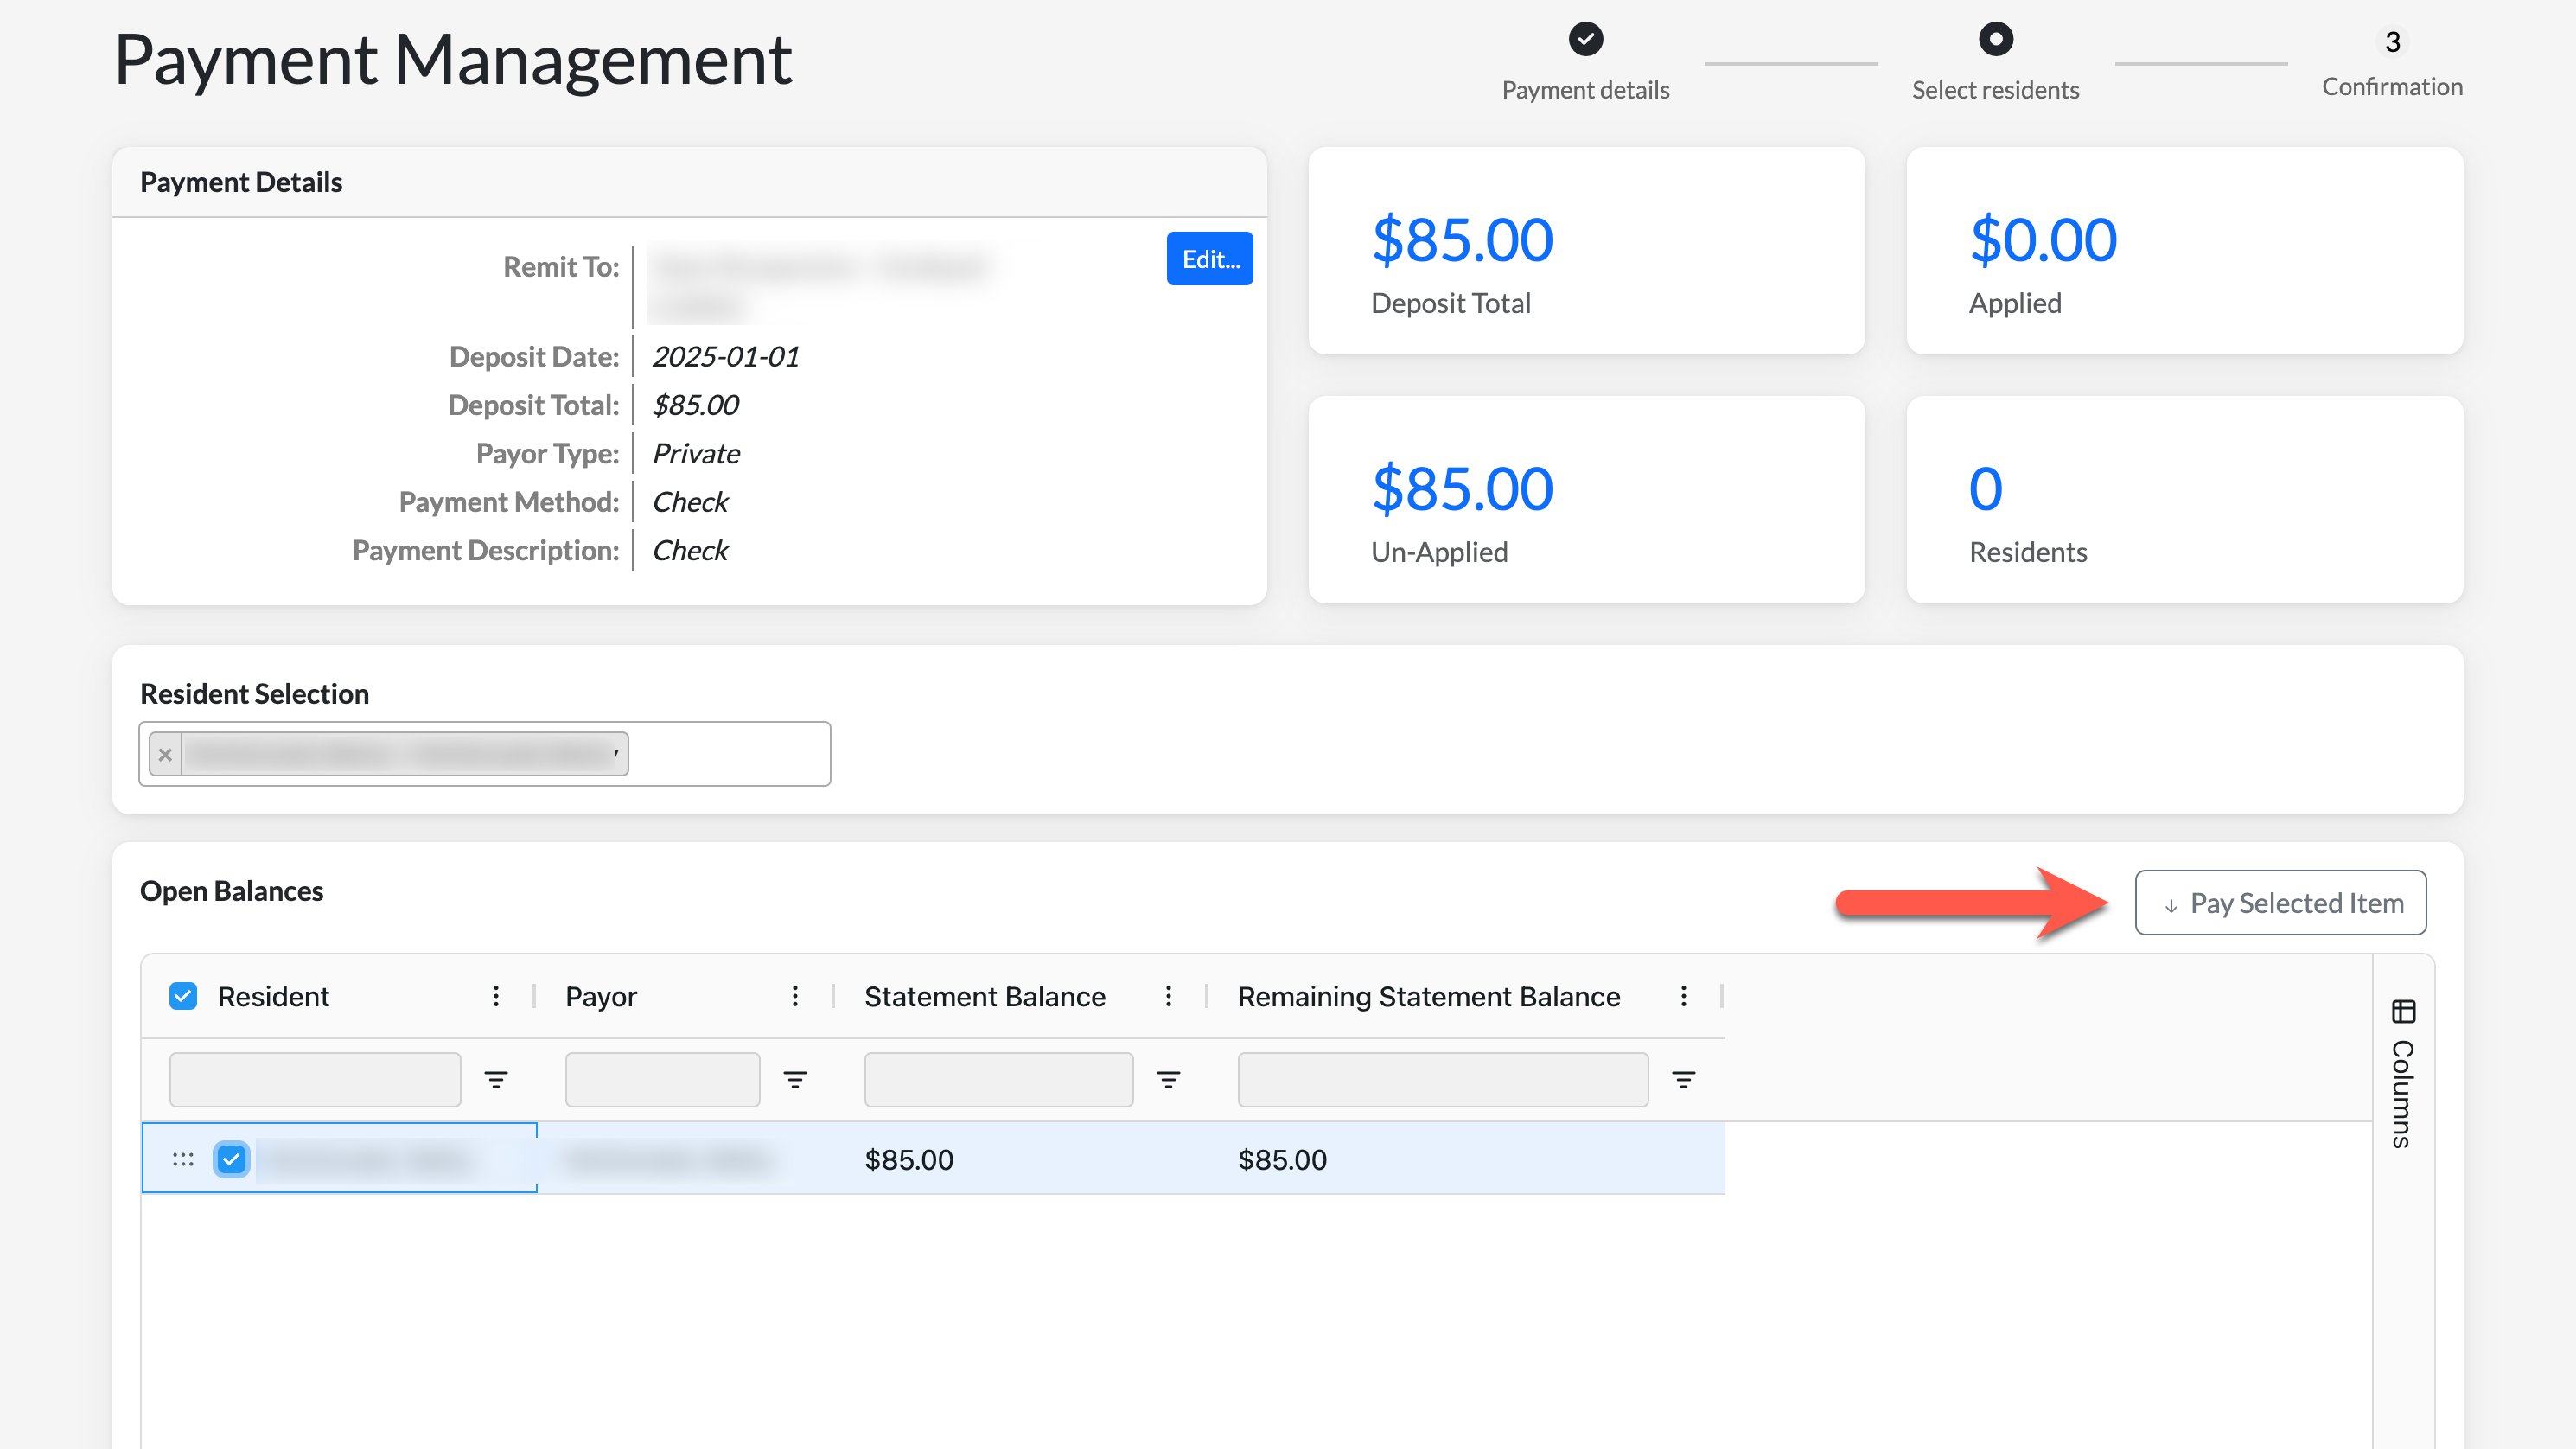This screenshot has width=2576, height=1449.
Task: Click the Edit... button in Payment Details
Action: coord(1209,259)
